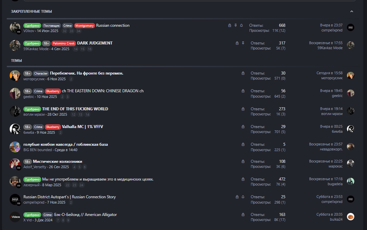Click the lock icon on Мистические колхозники thread
The height and width of the screenshot is (230, 367).
(x=243, y=161)
